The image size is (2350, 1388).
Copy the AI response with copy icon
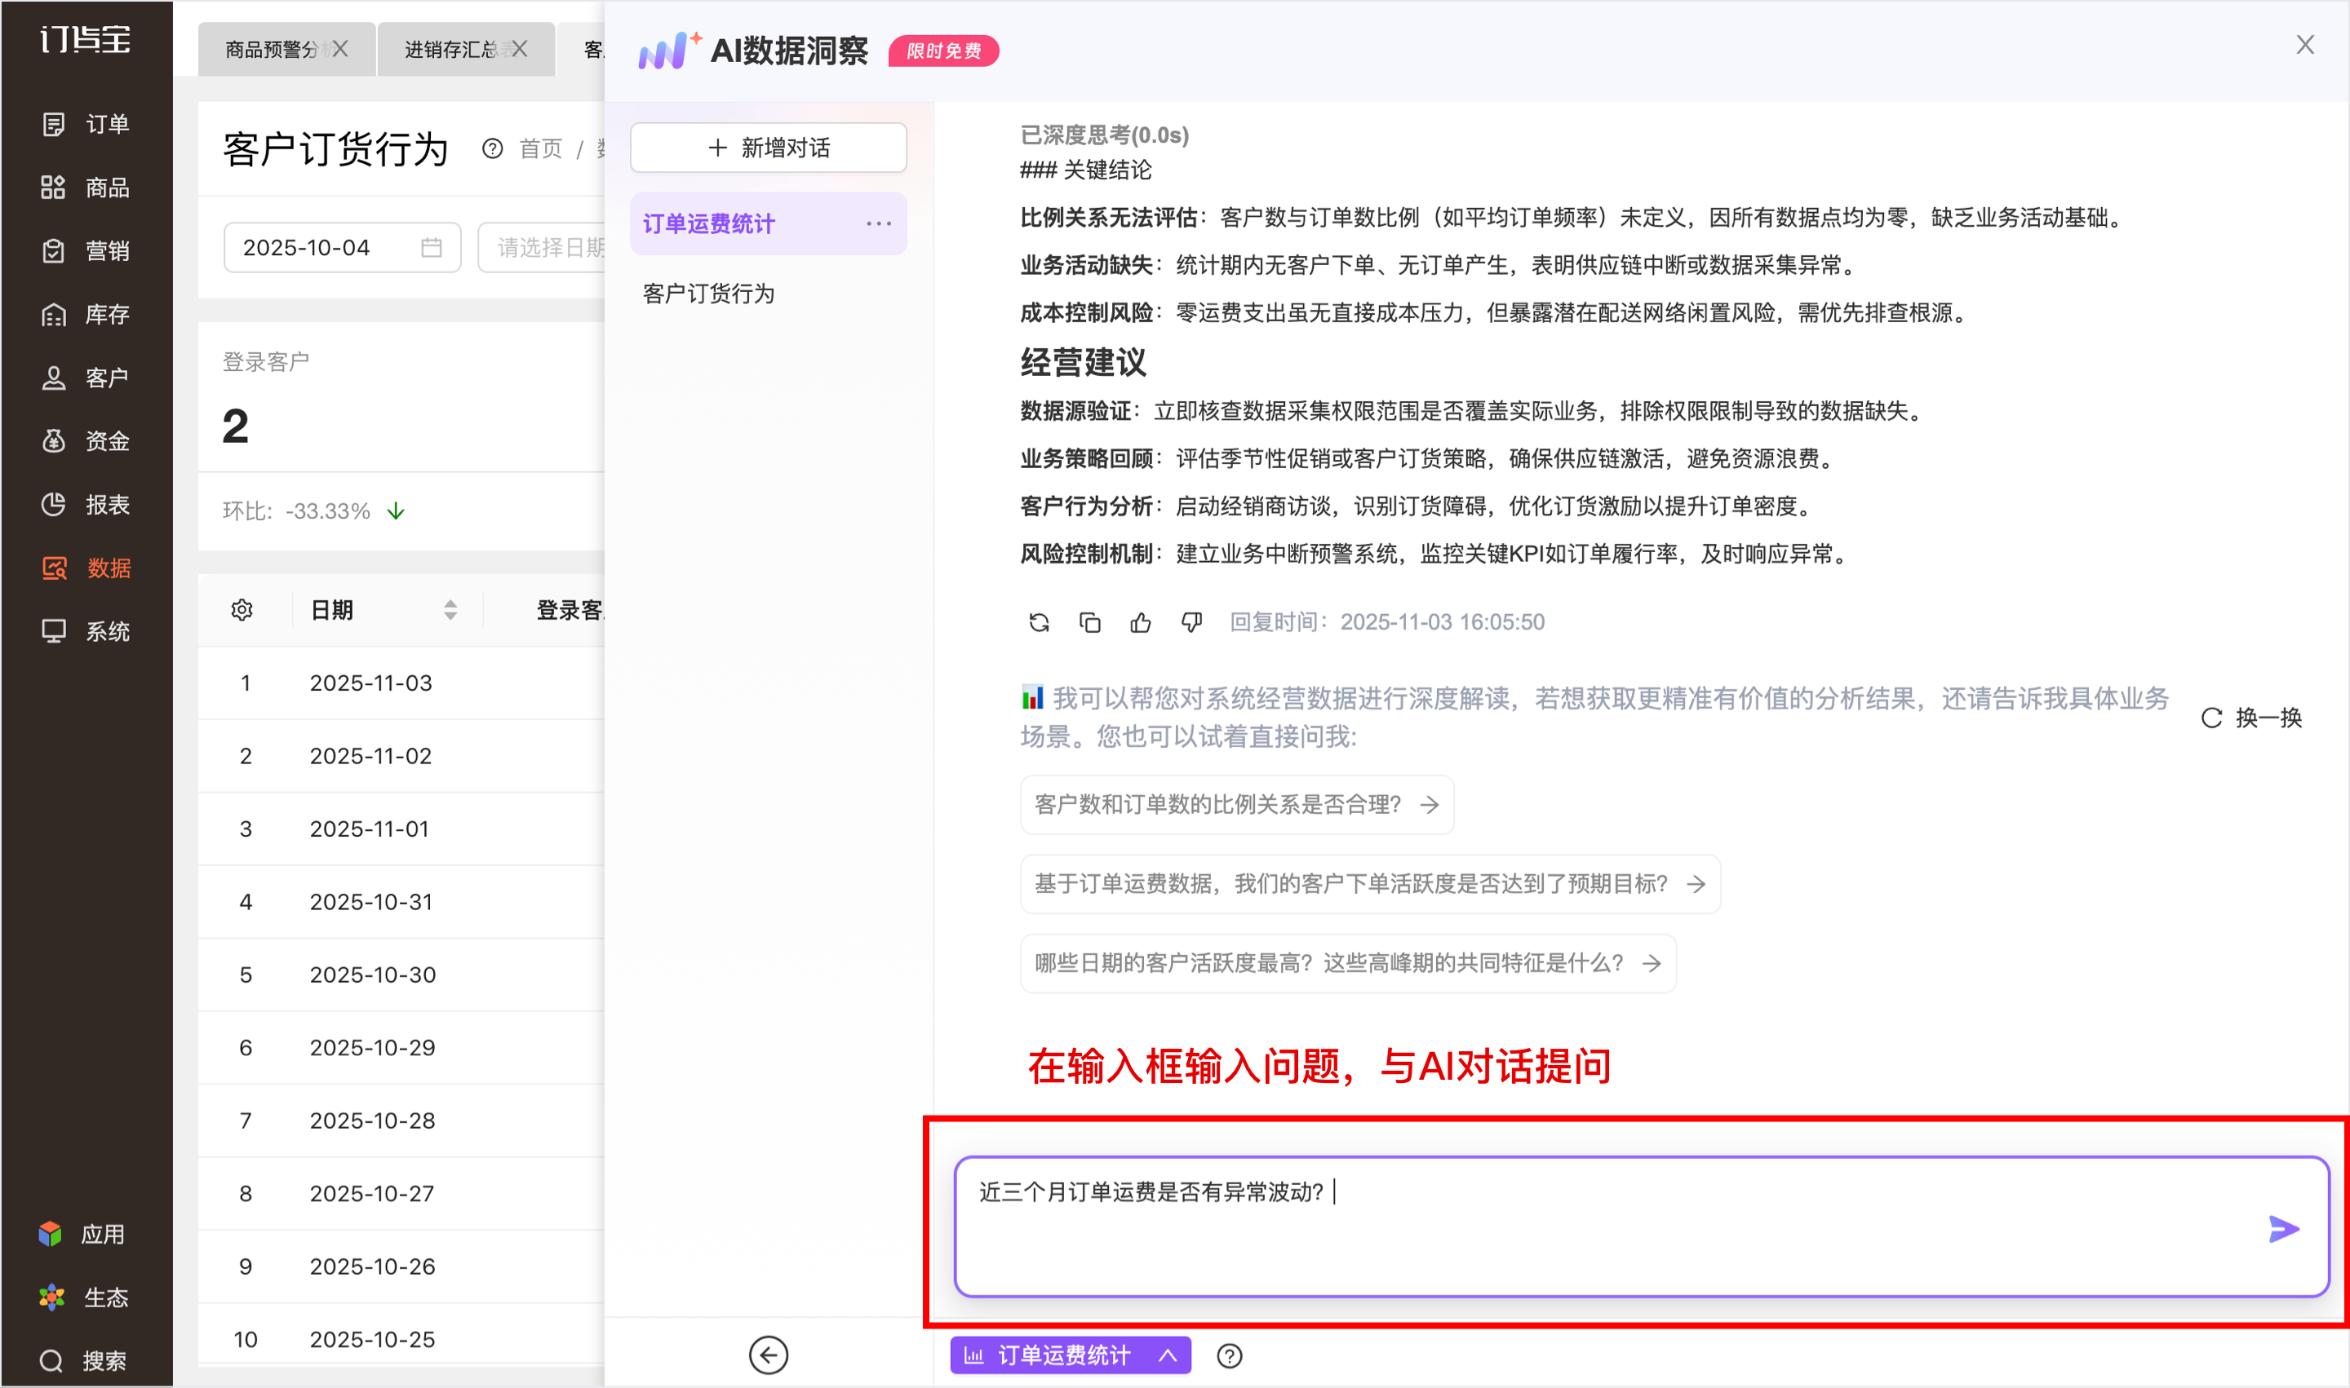pos(1089,622)
